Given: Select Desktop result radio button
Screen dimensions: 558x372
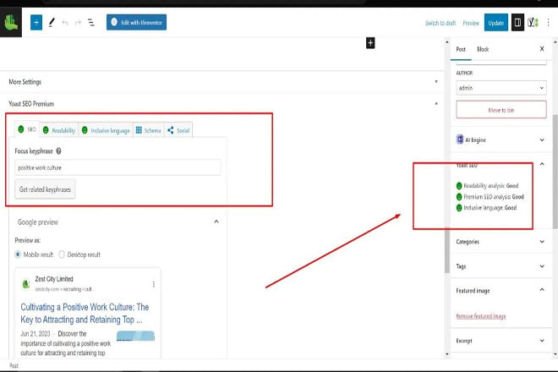Looking at the screenshot, I should (62, 254).
